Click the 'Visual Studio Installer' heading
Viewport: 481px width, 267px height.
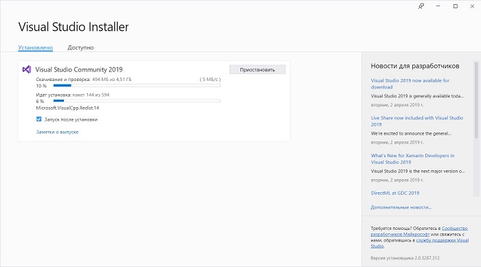point(74,27)
